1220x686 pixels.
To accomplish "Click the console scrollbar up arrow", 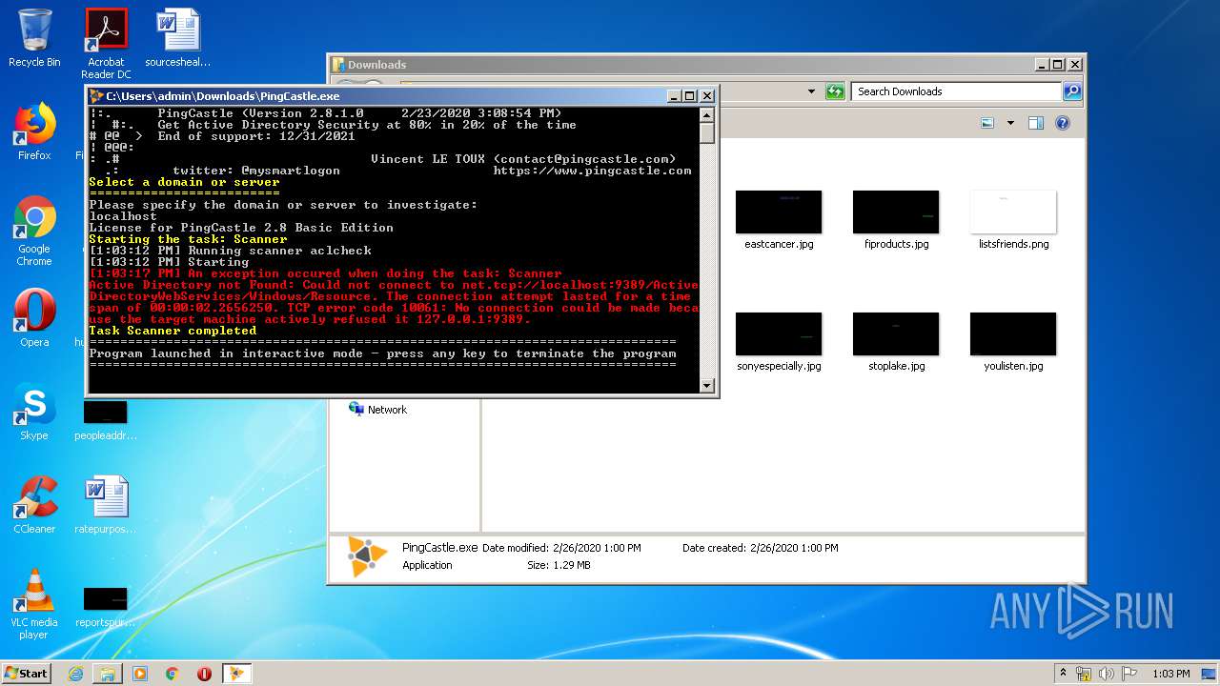I will [707, 115].
